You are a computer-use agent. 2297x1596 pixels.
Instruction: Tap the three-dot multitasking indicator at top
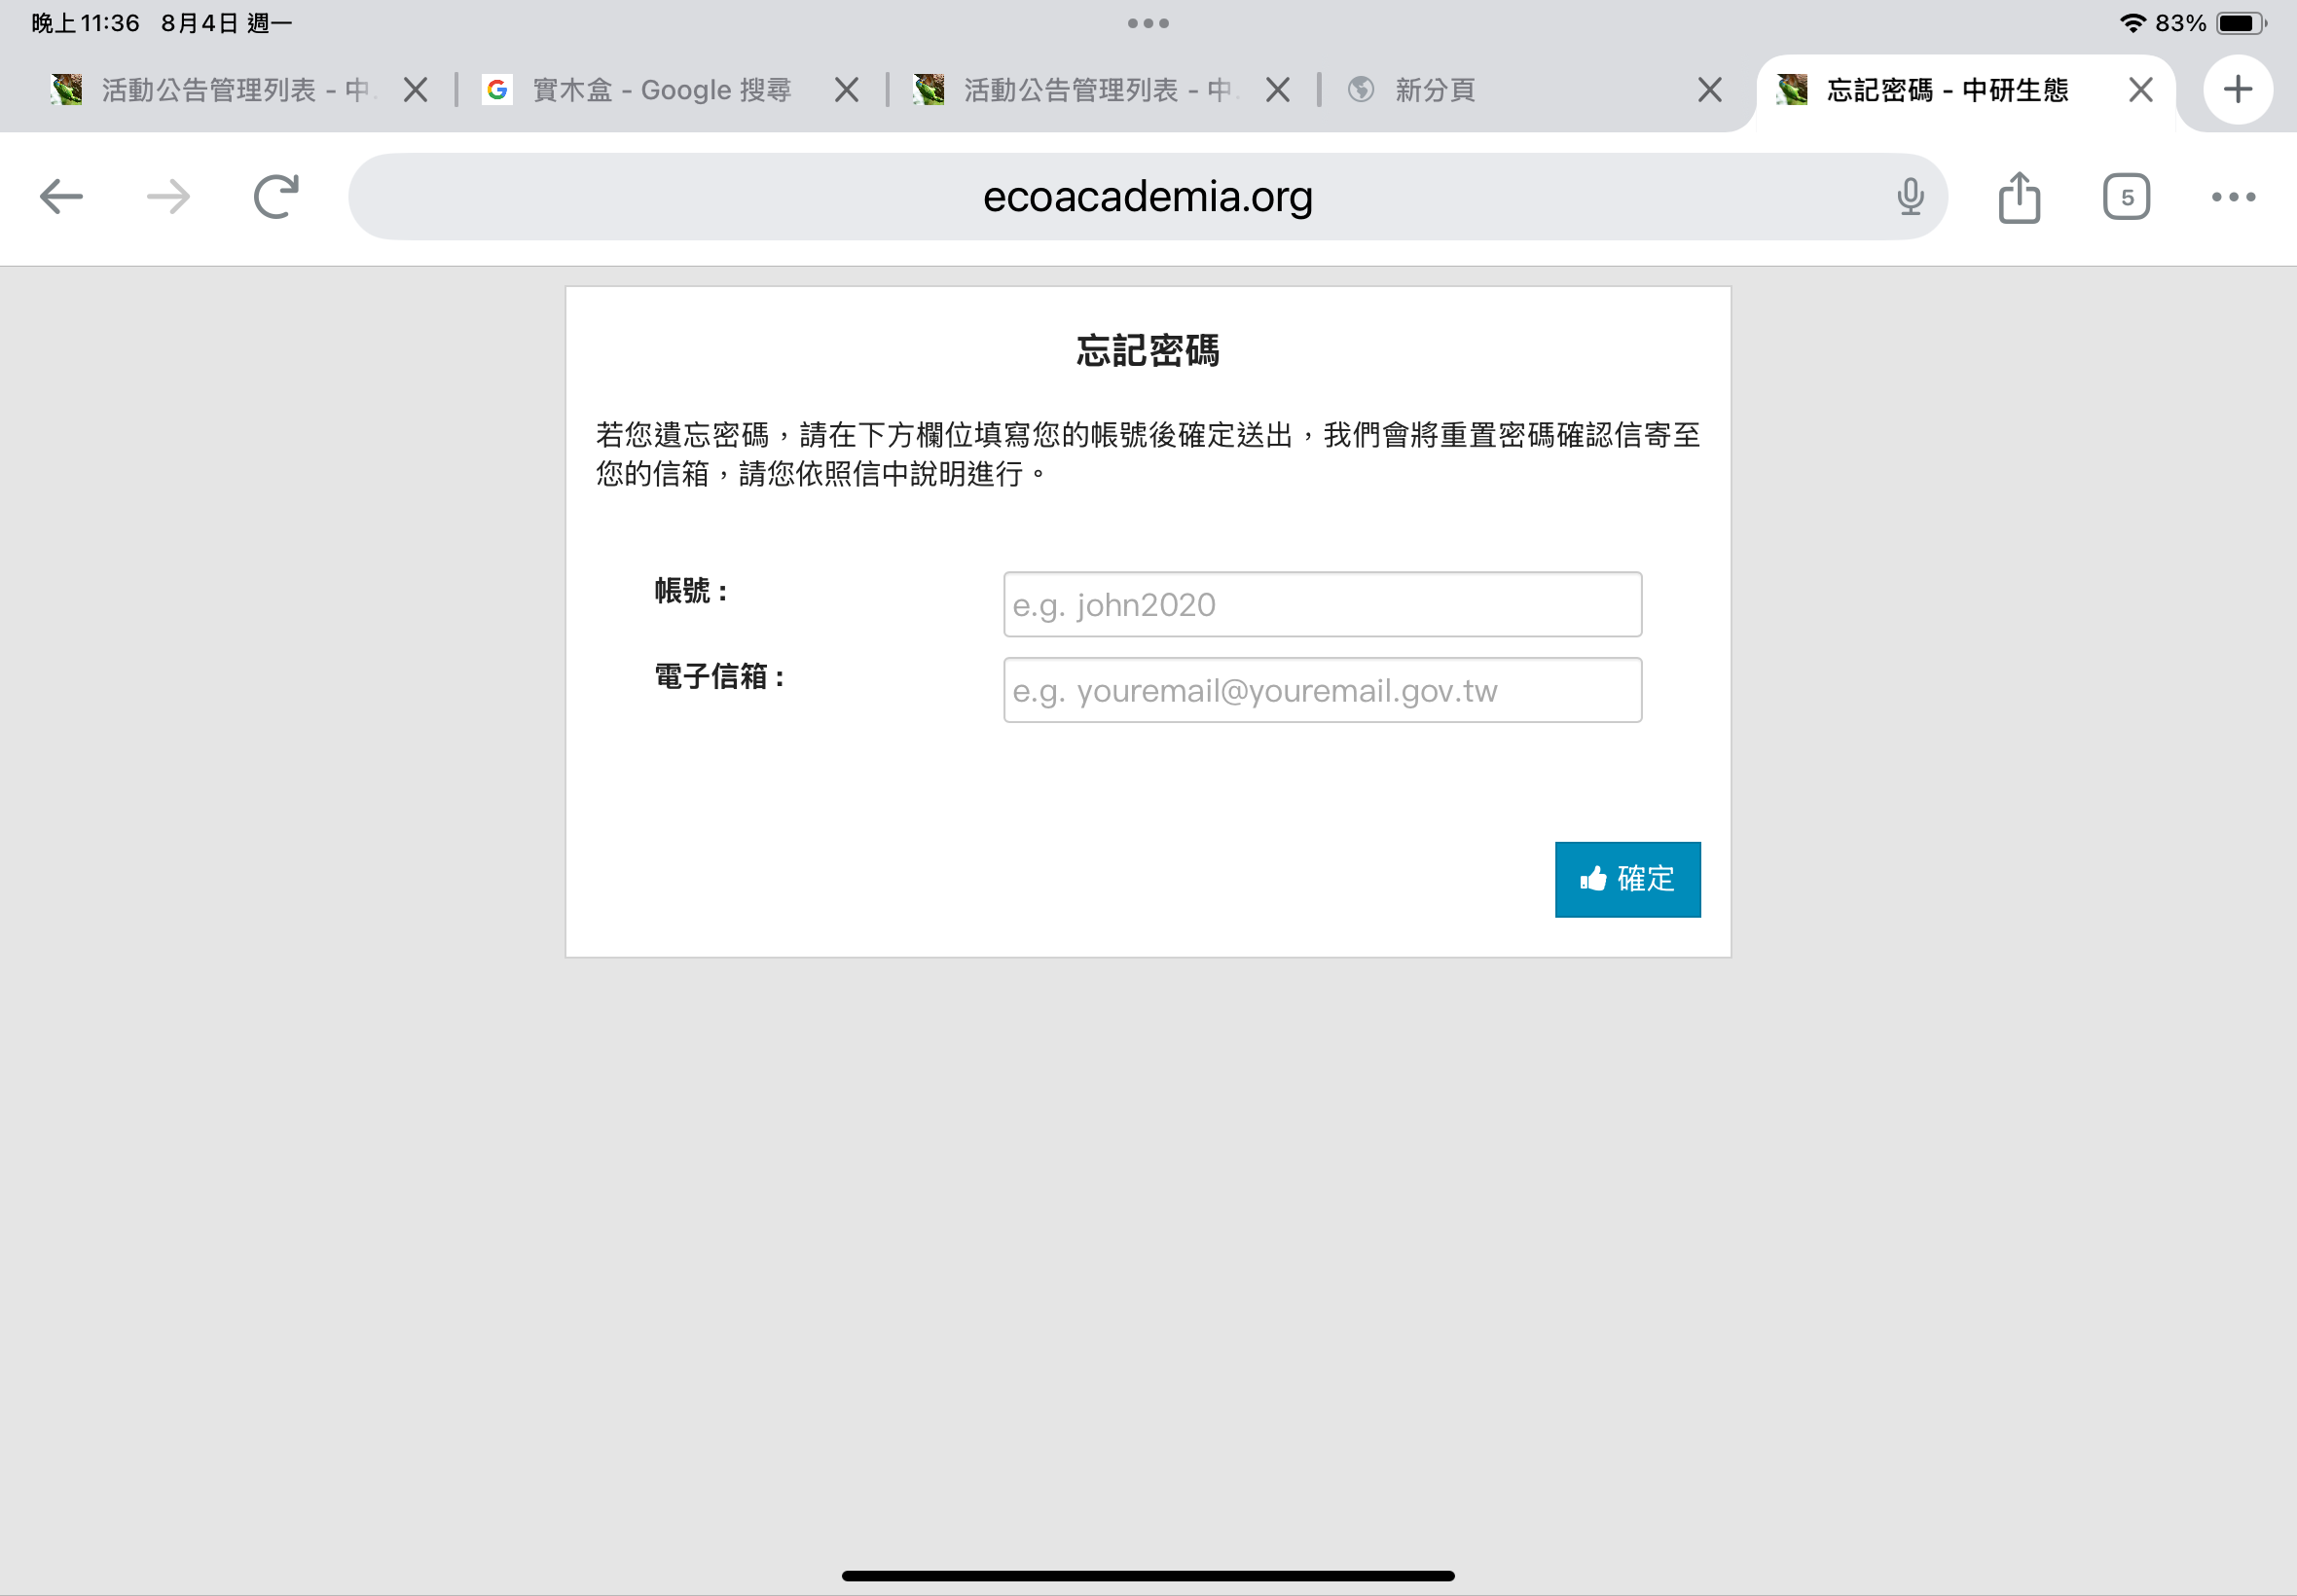pyautogui.click(x=1148, y=23)
